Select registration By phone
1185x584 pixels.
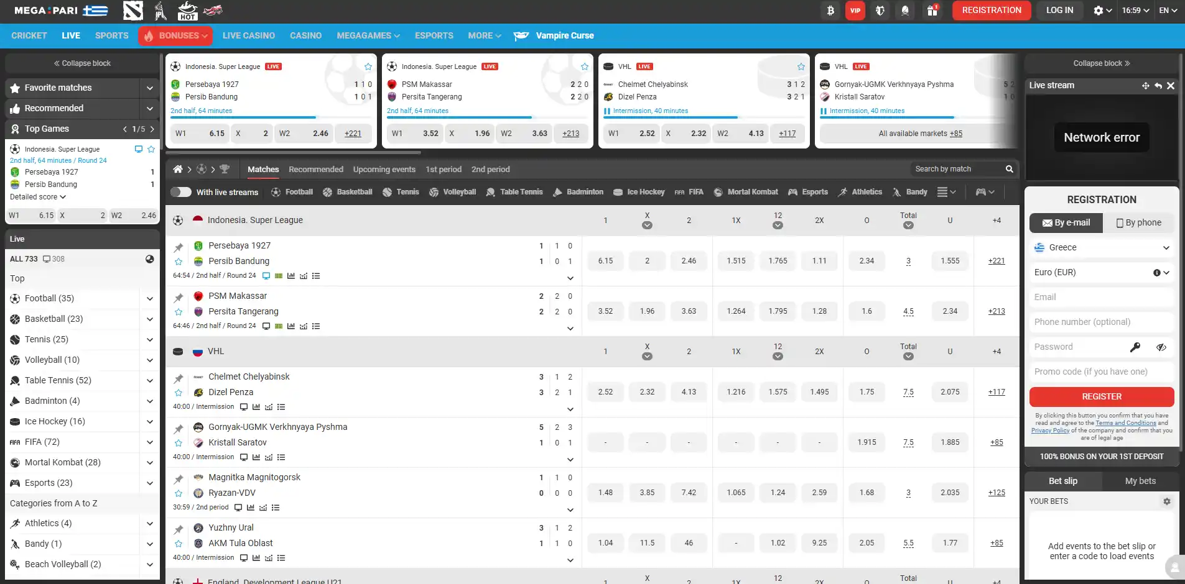tap(1139, 223)
